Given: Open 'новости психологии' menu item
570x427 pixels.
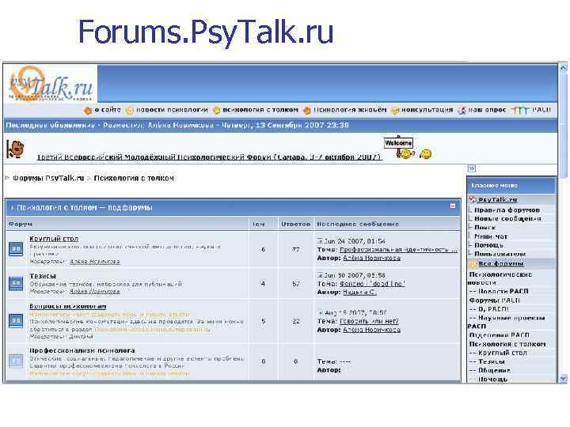Looking at the screenshot, I should pos(172,110).
